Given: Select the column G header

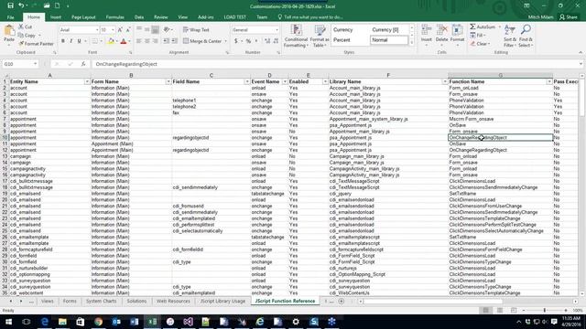Looking at the screenshot, I should pyautogui.click(x=501, y=75).
